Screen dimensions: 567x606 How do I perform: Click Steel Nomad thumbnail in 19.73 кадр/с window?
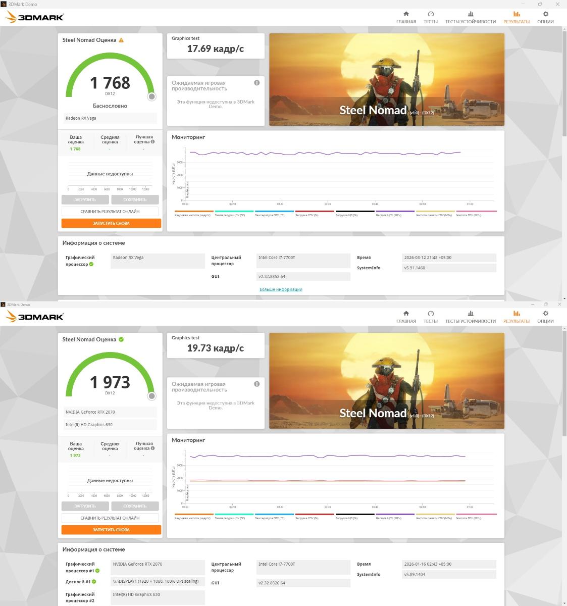[387, 381]
